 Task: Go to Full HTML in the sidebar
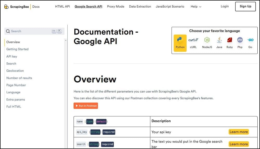coord(14,107)
